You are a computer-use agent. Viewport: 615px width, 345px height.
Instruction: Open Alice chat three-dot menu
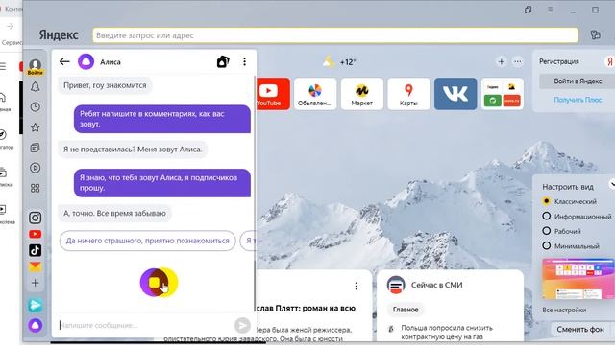click(x=244, y=61)
